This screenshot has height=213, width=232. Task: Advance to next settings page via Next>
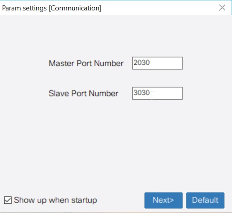coord(163,200)
